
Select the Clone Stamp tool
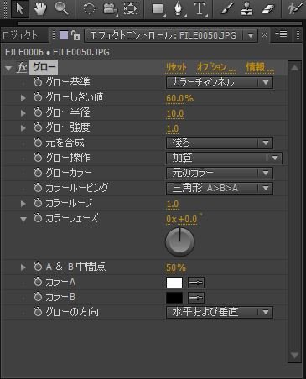[247, 8]
